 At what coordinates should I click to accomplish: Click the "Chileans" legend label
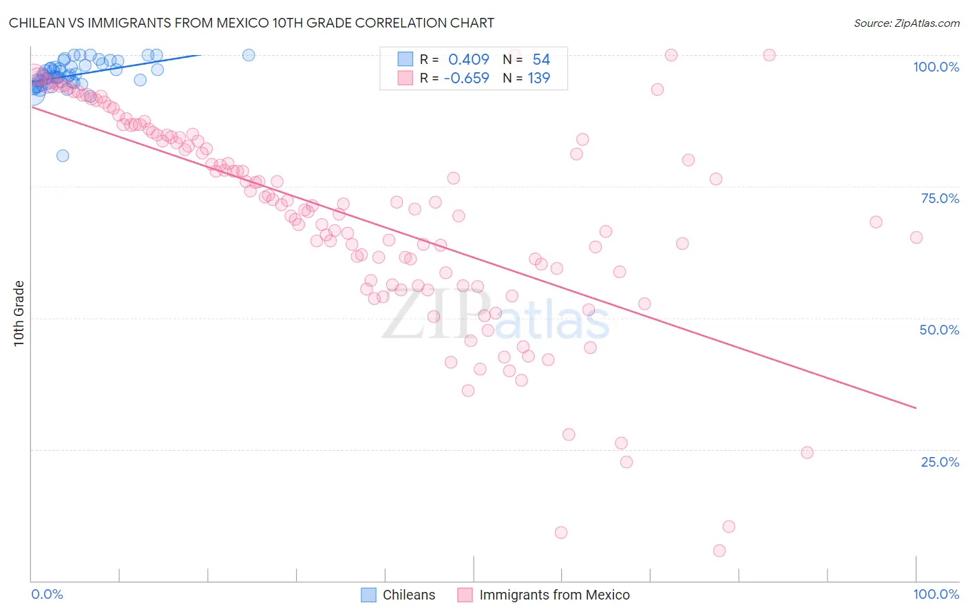click(x=409, y=595)
